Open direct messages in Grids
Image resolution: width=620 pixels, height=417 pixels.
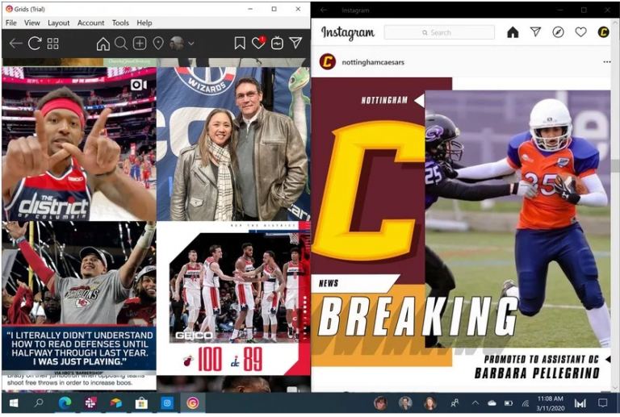click(x=295, y=43)
